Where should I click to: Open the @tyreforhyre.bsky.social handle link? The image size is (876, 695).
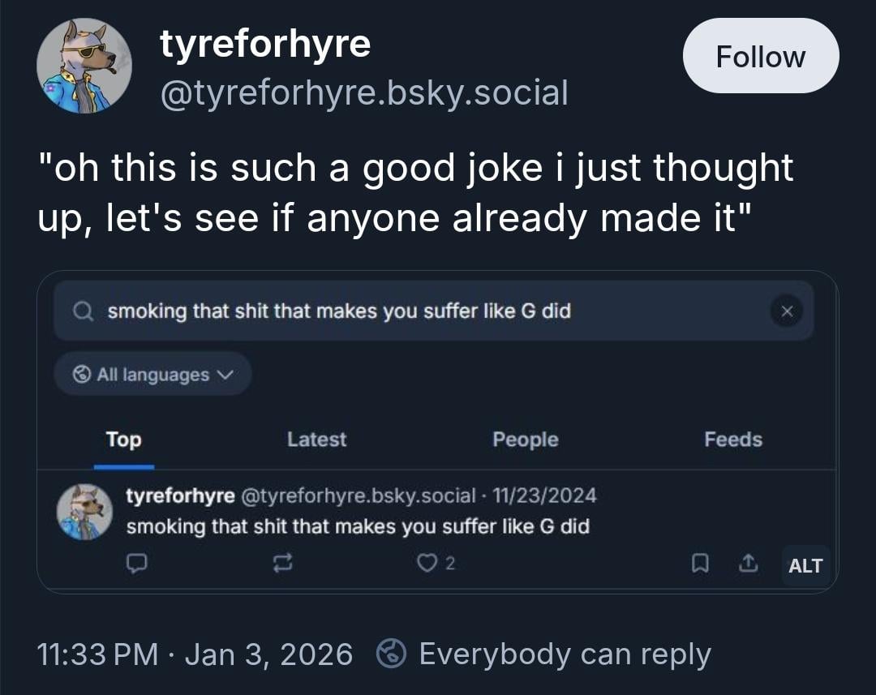(364, 92)
